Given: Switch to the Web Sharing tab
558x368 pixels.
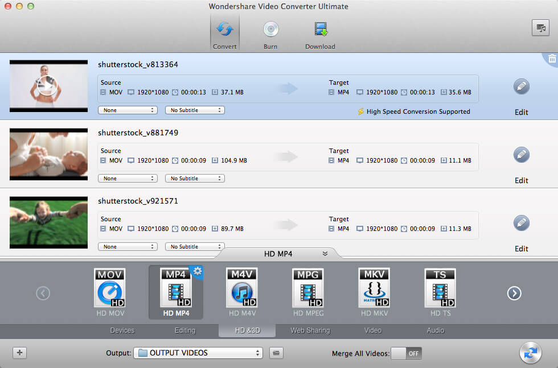Looking at the screenshot, I should pyautogui.click(x=310, y=330).
